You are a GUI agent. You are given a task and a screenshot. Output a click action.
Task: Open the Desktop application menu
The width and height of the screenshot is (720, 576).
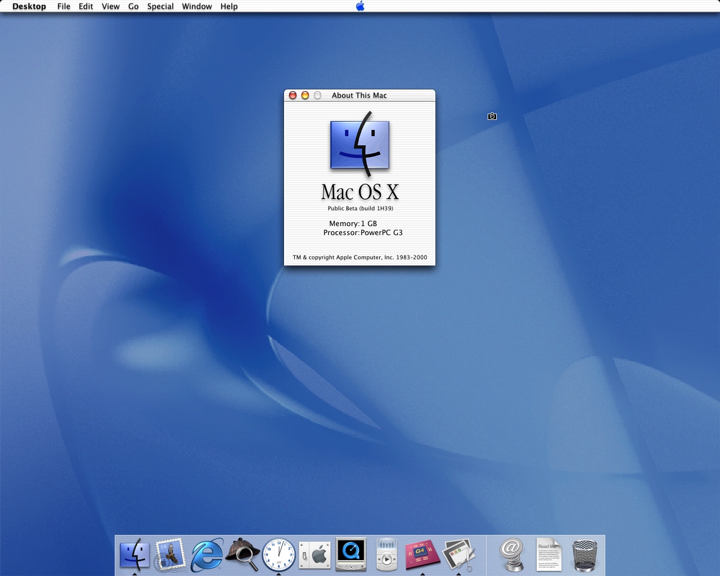(29, 6)
